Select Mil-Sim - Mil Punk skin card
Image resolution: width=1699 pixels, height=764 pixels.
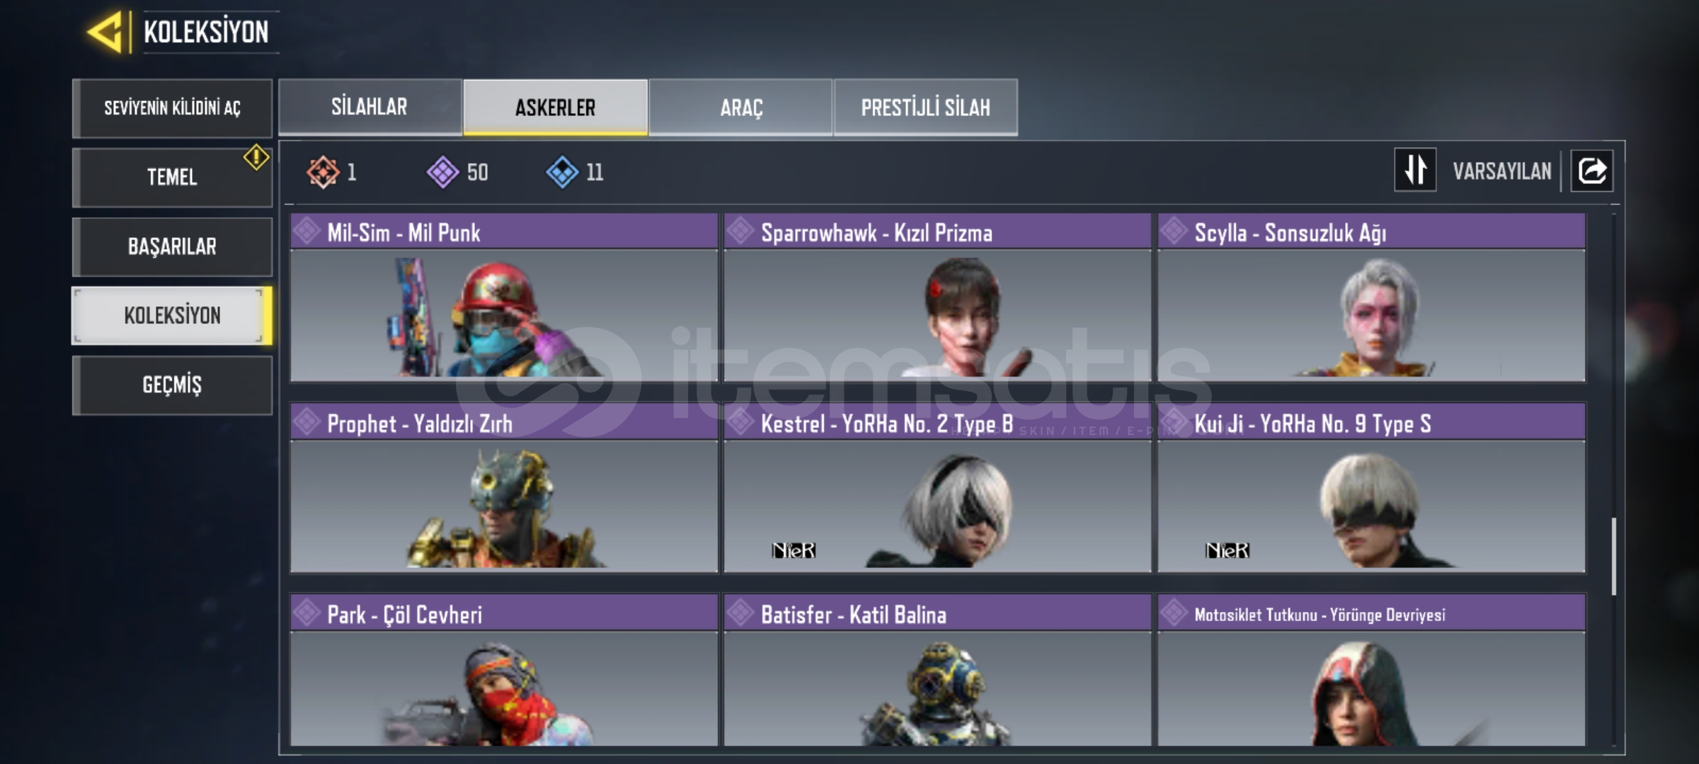click(504, 297)
